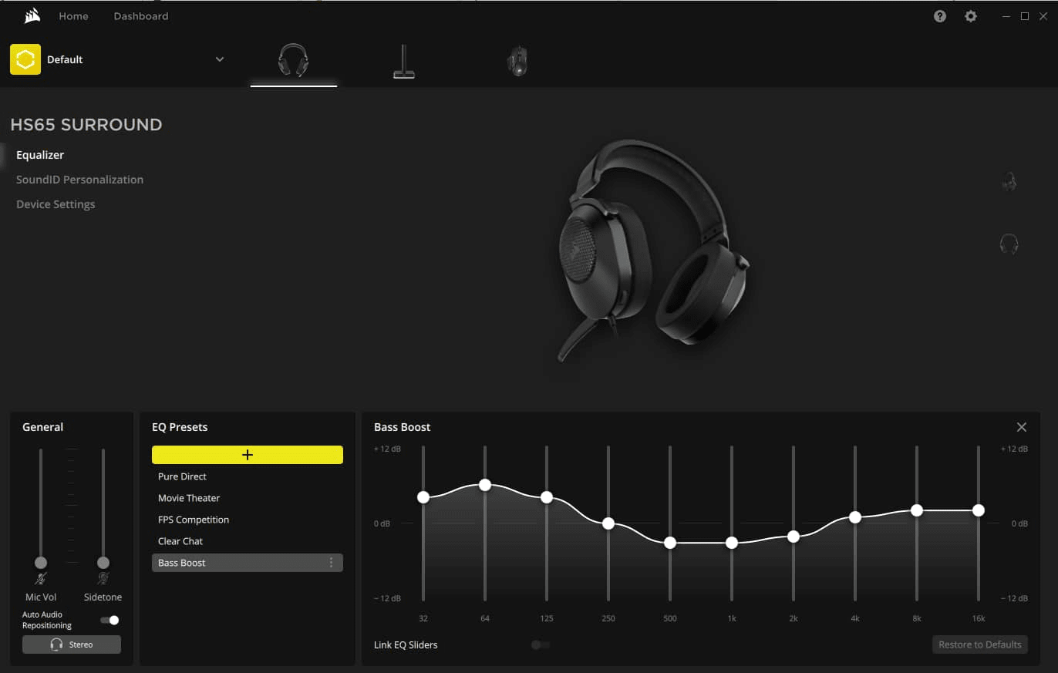Click the Corsair sails logo

point(32,16)
